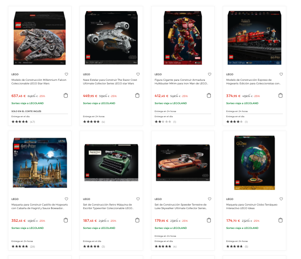Open Castillo de Hogwarts product title

tap(40, 206)
